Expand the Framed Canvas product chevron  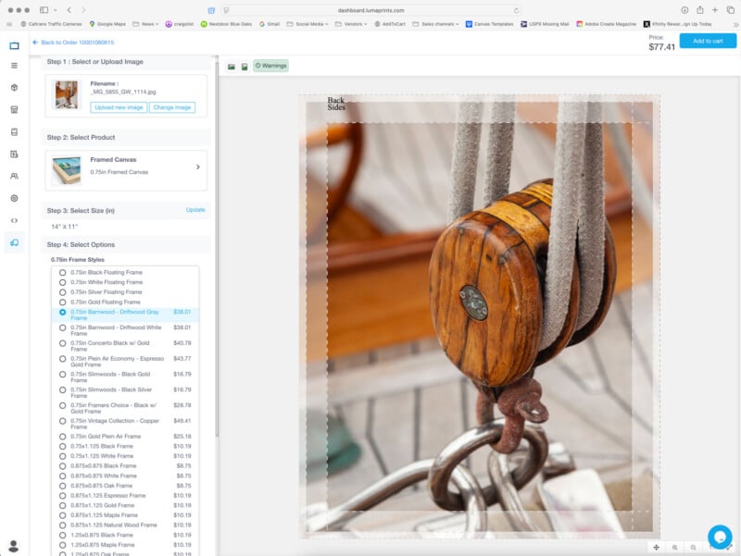pos(197,167)
